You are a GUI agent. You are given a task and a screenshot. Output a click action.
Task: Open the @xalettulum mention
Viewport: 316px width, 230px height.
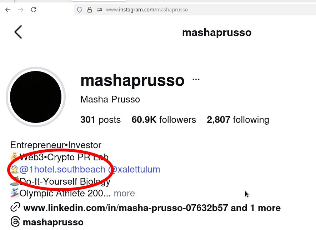pos(134,169)
